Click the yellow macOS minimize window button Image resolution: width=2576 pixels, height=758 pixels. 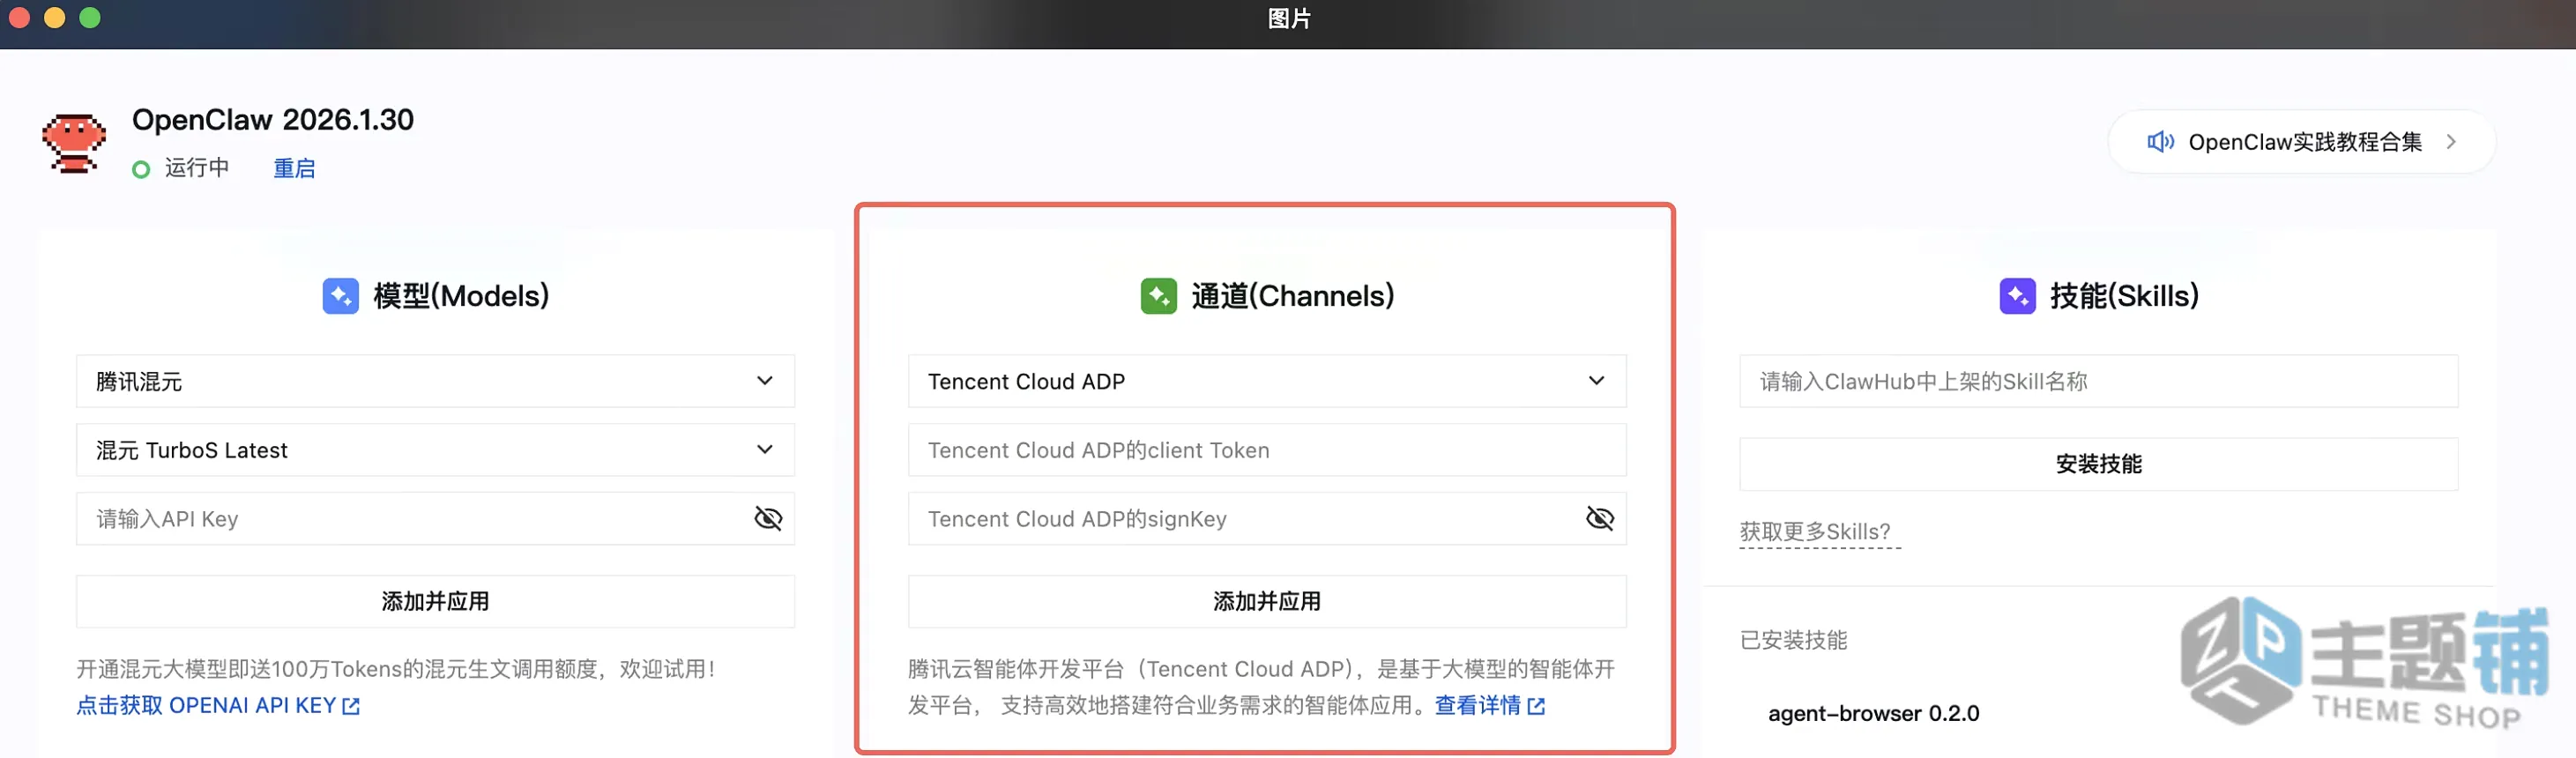tap(54, 17)
